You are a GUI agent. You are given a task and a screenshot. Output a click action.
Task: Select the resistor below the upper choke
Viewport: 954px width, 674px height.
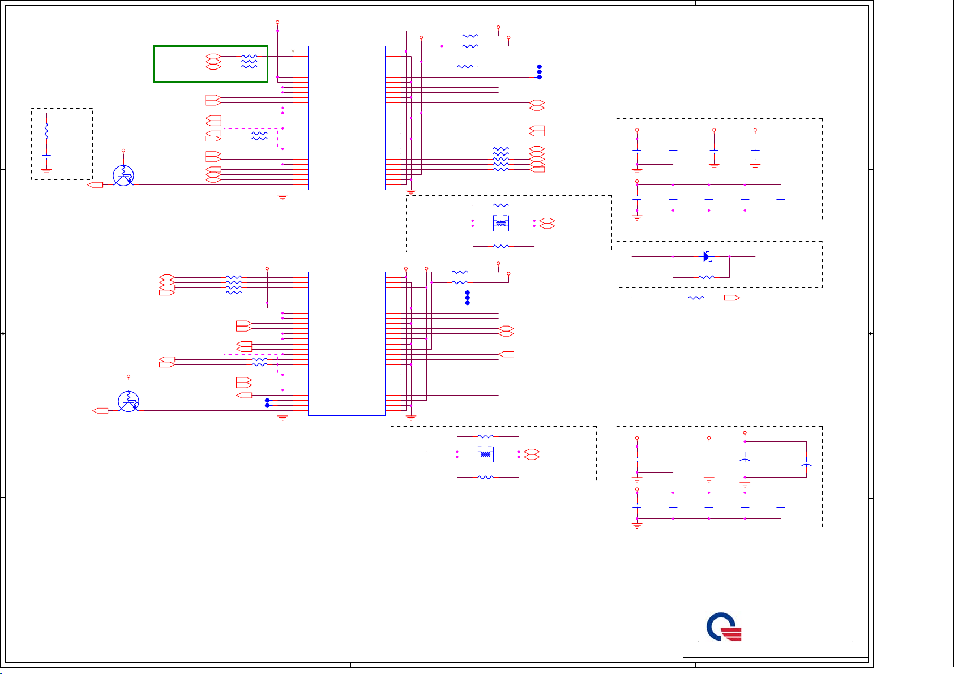(500, 246)
